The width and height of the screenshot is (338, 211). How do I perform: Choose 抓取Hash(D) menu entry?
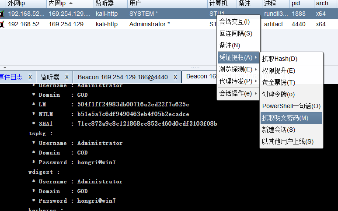(279, 59)
